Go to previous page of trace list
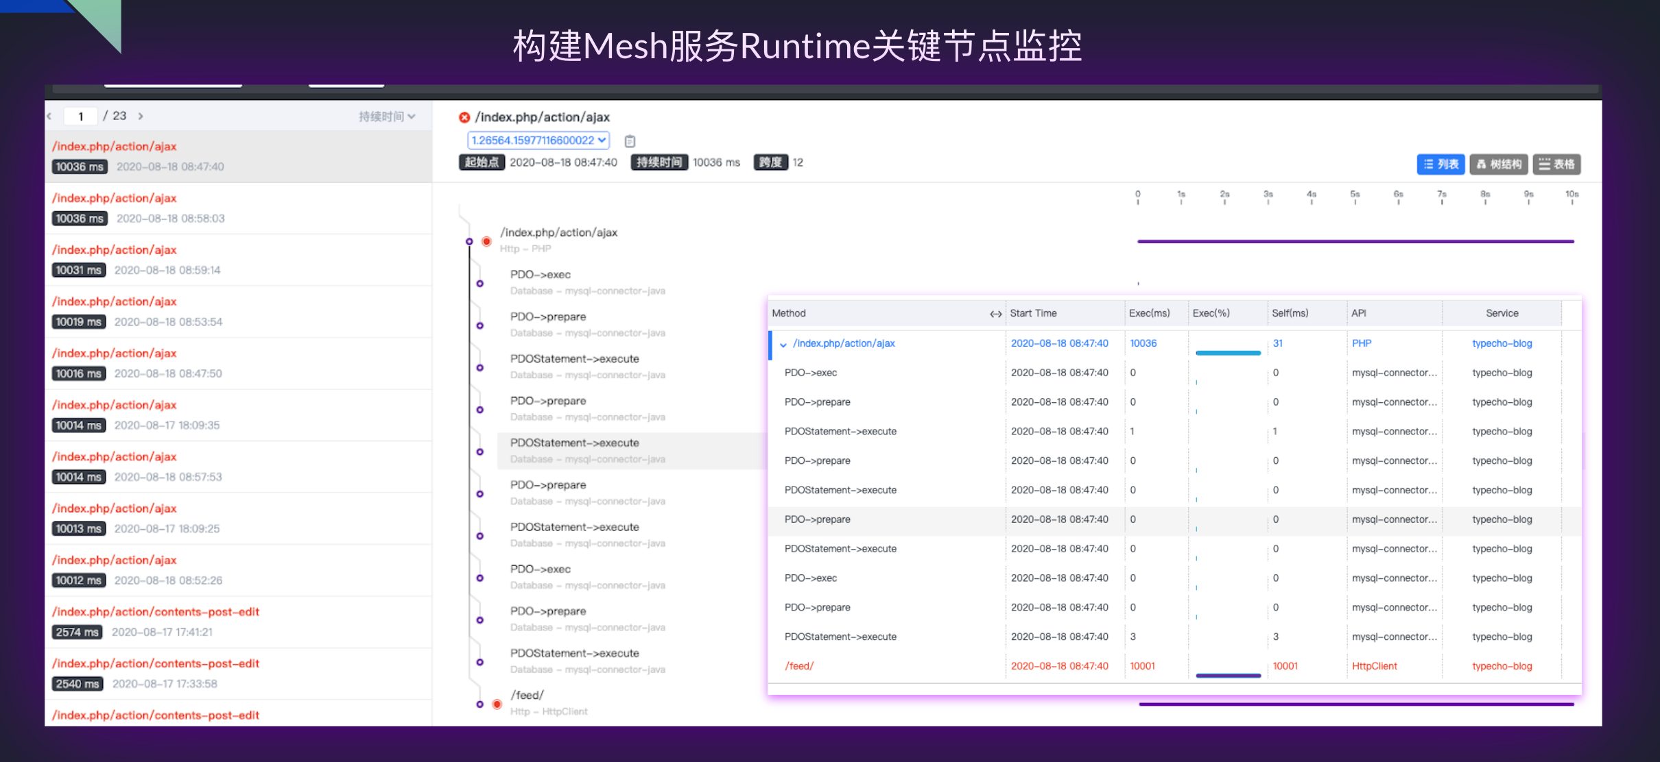 (49, 116)
